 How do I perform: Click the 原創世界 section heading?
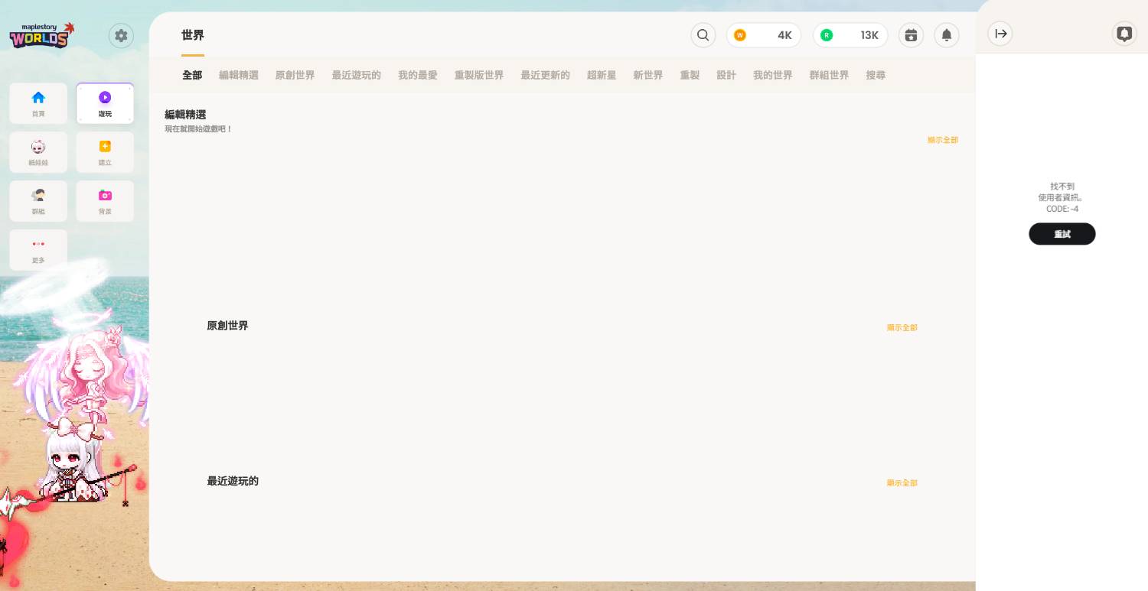(227, 326)
